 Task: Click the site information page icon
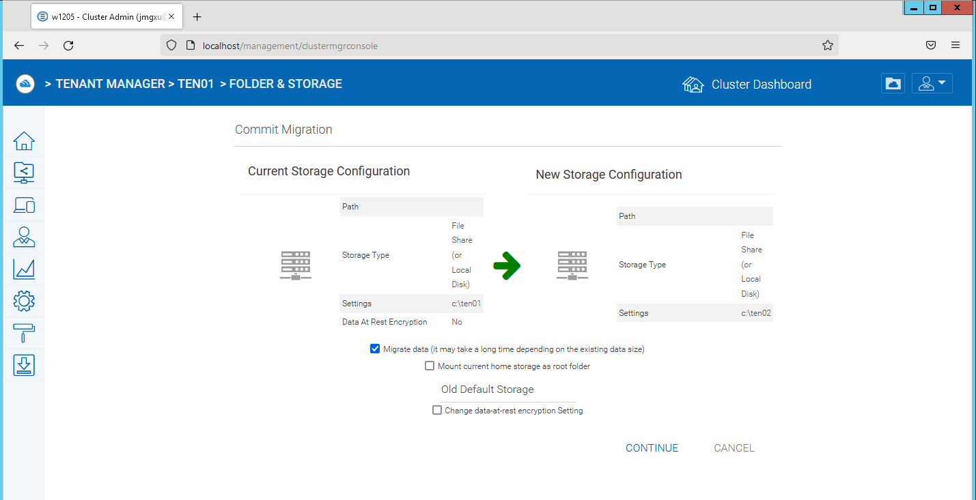coord(190,46)
